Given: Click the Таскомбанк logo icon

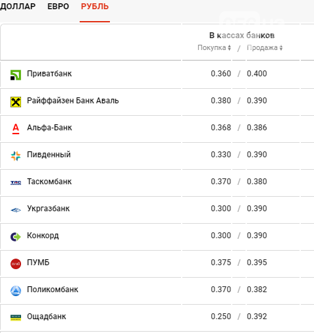Looking at the screenshot, I should click(x=16, y=182).
